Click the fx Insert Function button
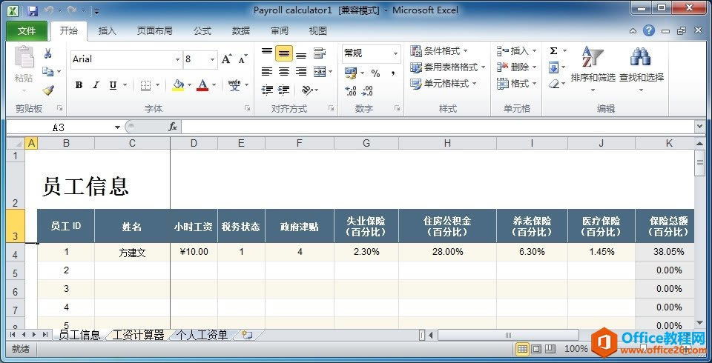The height and width of the screenshot is (363, 712). 173,127
